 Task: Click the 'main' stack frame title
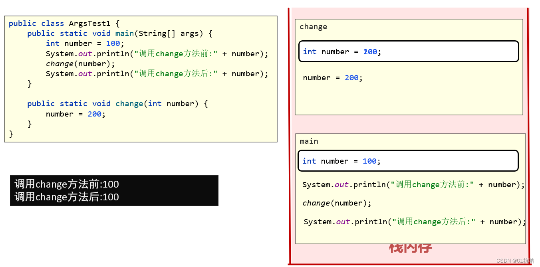[309, 141]
